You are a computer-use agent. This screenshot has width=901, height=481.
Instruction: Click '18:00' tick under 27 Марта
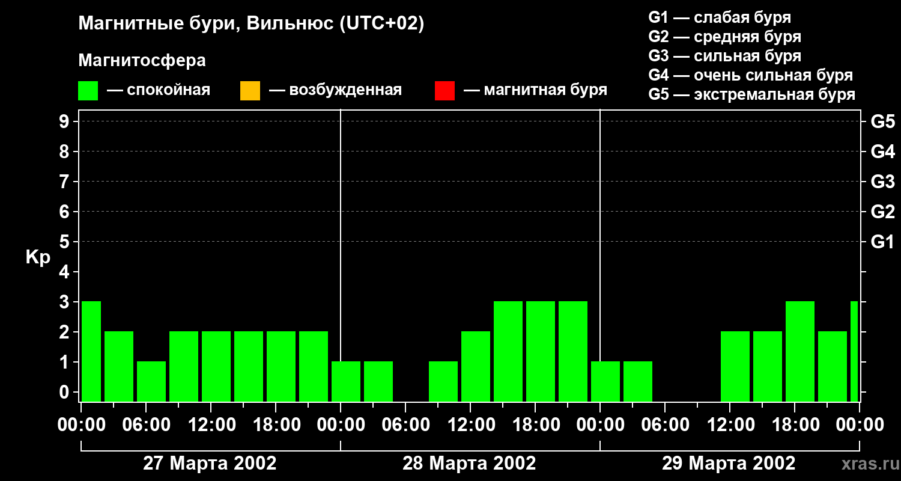click(x=276, y=424)
